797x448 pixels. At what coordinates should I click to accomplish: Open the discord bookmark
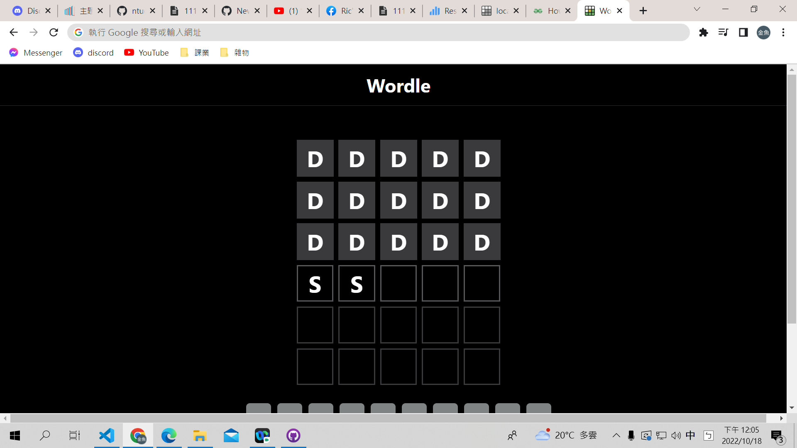coord(93,53)
